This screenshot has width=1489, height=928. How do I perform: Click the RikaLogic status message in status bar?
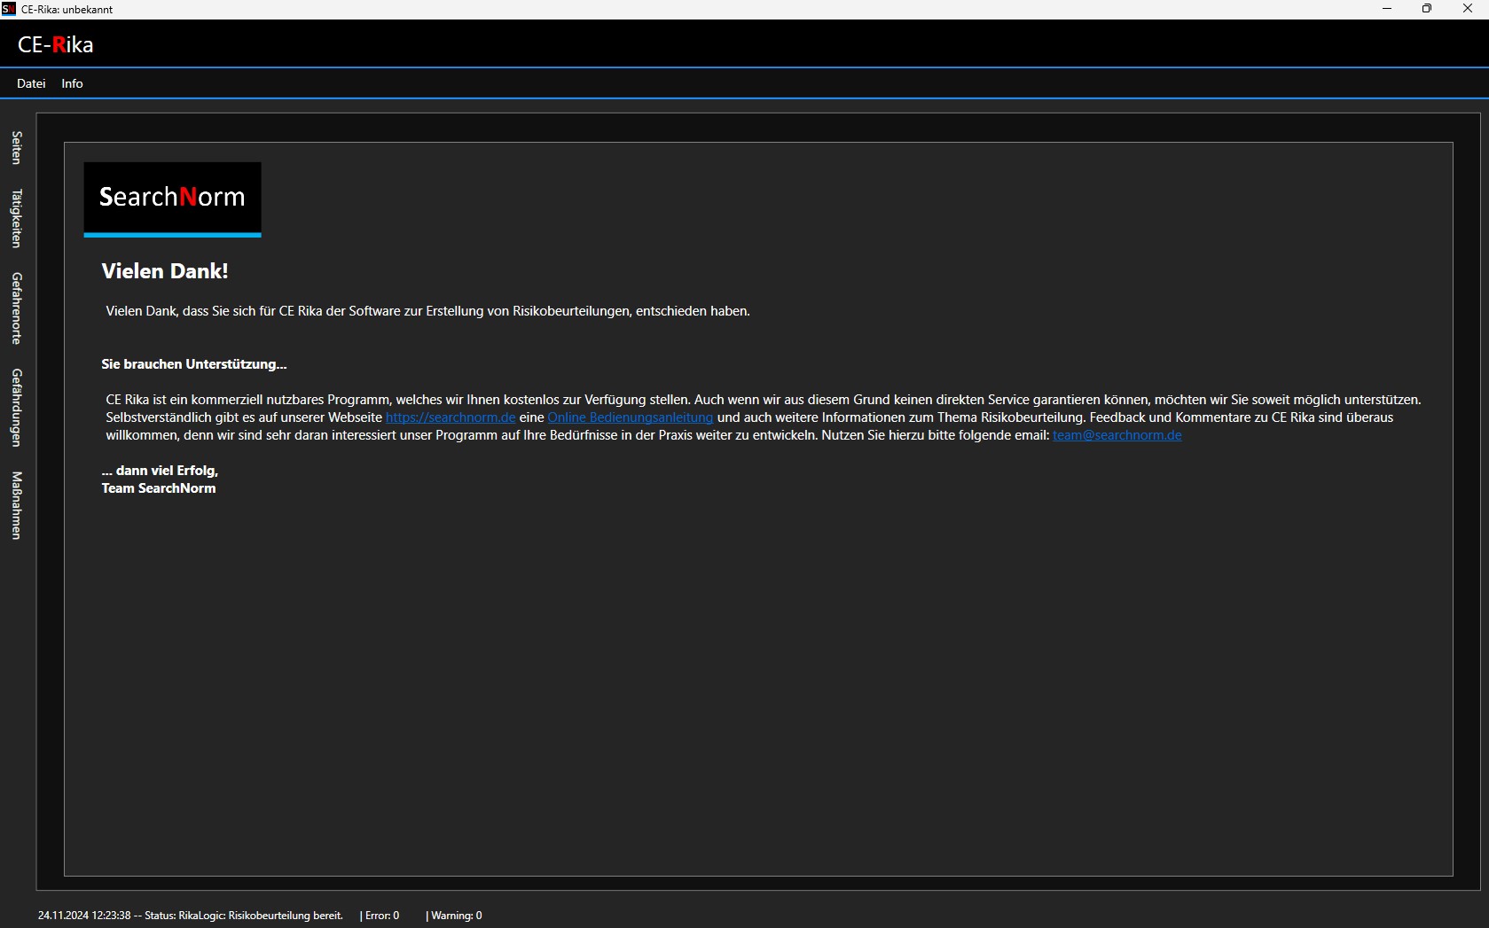click(191, 916)
